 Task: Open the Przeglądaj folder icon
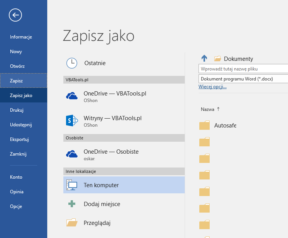point(72,223)
